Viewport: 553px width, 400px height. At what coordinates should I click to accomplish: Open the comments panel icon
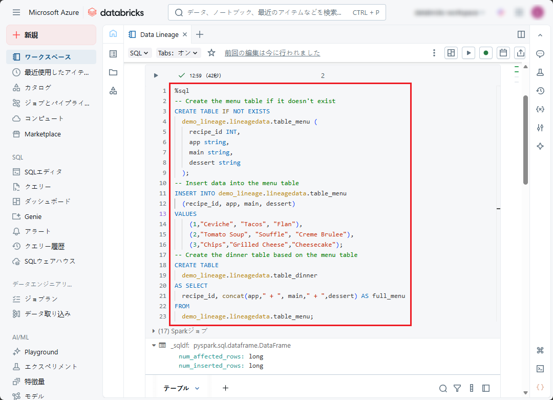(540, 54)
